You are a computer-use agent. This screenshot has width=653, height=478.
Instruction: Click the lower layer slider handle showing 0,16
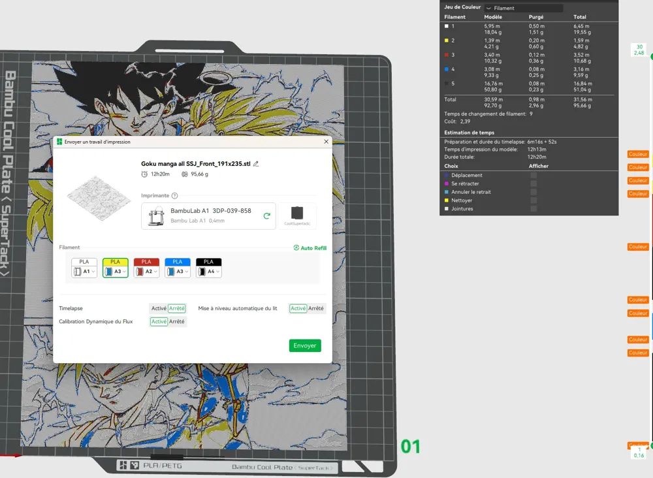[639, 453]
